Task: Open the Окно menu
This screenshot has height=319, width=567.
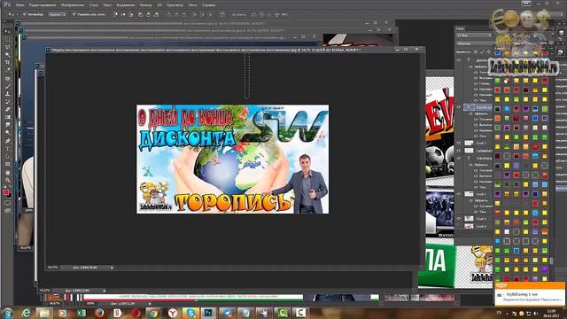Action: (192, 5)
